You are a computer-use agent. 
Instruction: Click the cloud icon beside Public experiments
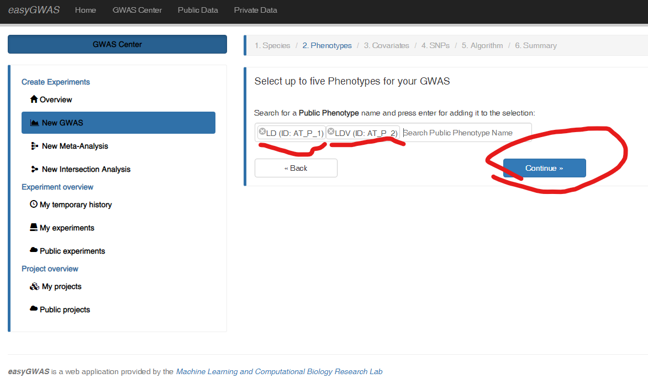(x=34, y=250)
